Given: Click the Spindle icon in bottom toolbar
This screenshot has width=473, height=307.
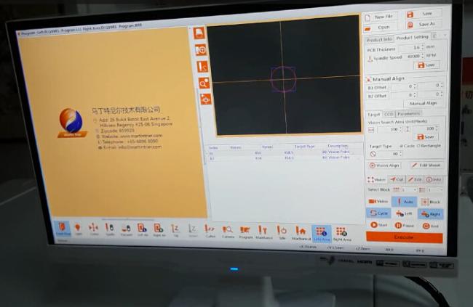Looking at the screenshot, I should (x=110, y=229).
